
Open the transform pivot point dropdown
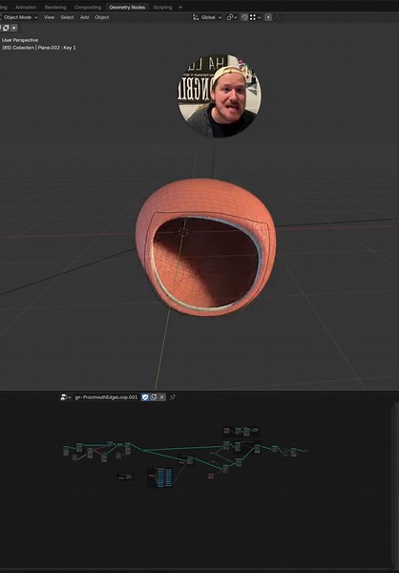[232, 17]
